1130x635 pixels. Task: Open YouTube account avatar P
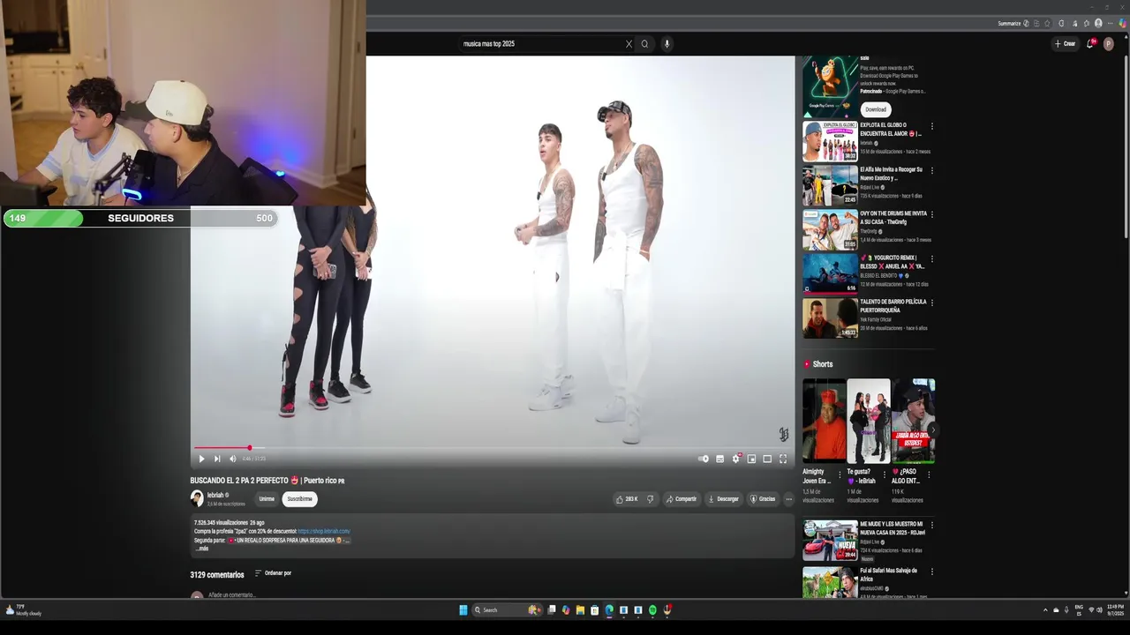click(1109, 44)
